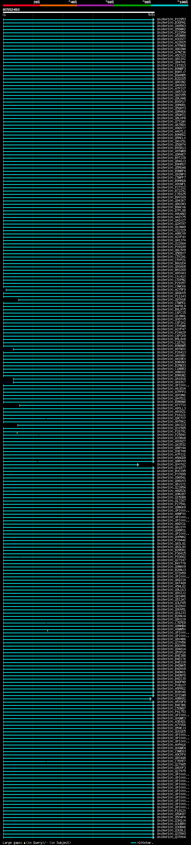
Task: Select UniRef100_P09446 label
Action: coord(171,540)
